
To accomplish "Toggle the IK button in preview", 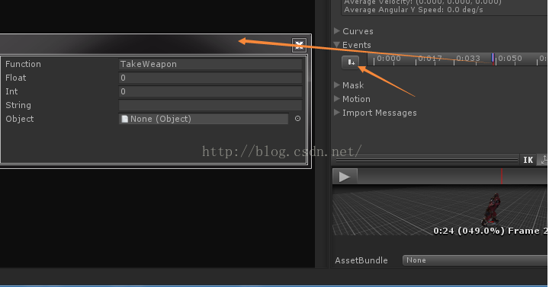I will coord(528,160).
